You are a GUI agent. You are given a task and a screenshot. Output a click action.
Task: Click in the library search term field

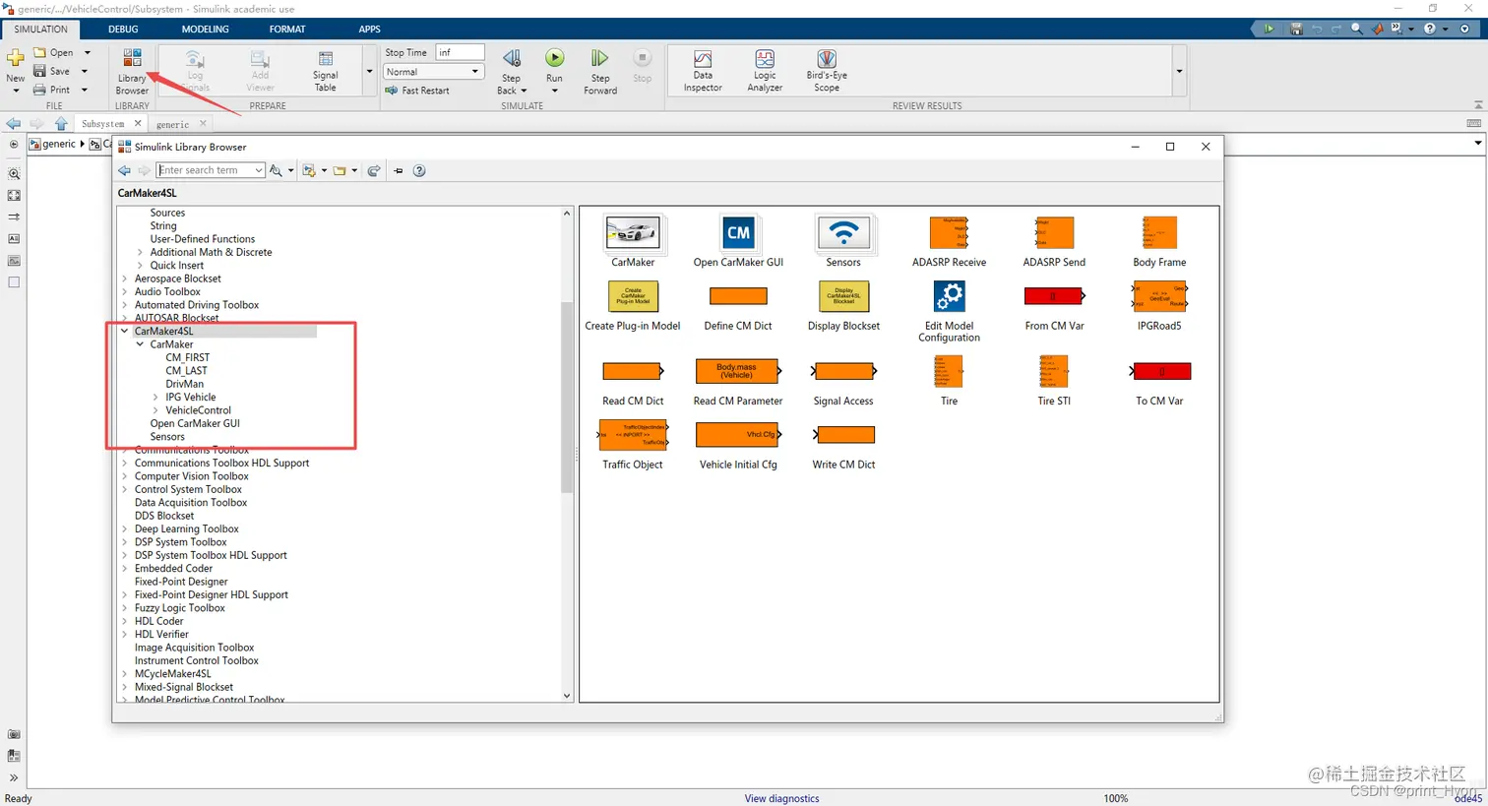click(205, 170)
